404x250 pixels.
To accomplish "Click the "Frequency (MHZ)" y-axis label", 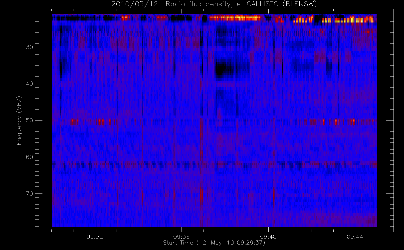I will tap(19, 120).
